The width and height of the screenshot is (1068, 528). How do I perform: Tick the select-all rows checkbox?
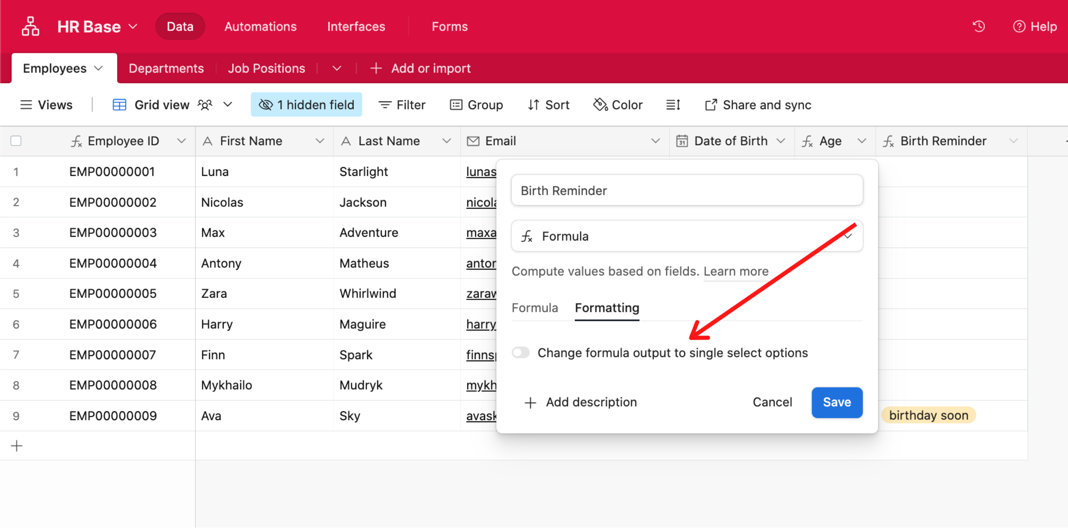tap(16, 141)
